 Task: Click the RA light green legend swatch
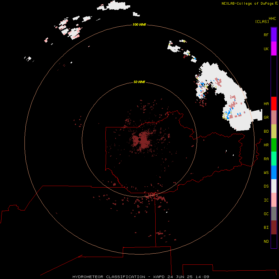click(274, 159)
